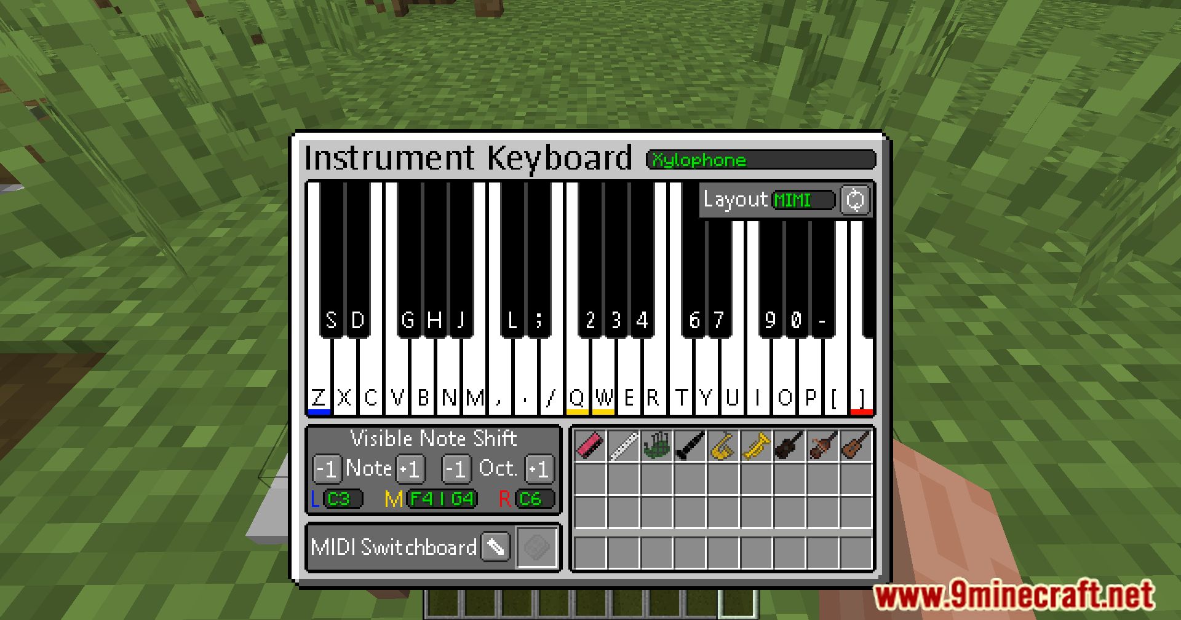This screenshot has height=620, width=1181.
Task: Cycle the keyboard layout with refresh icon
Action: pos(855,200)
